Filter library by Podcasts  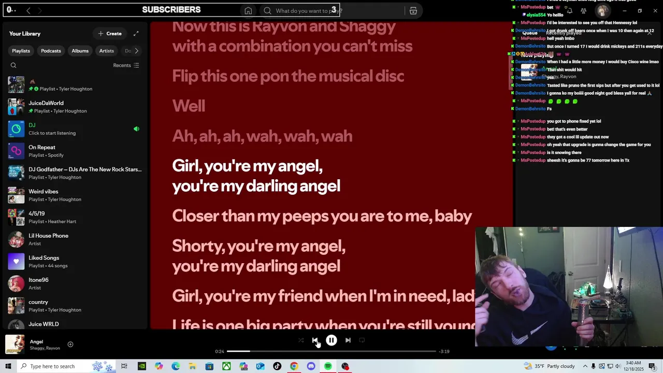[x=51, y=51]
